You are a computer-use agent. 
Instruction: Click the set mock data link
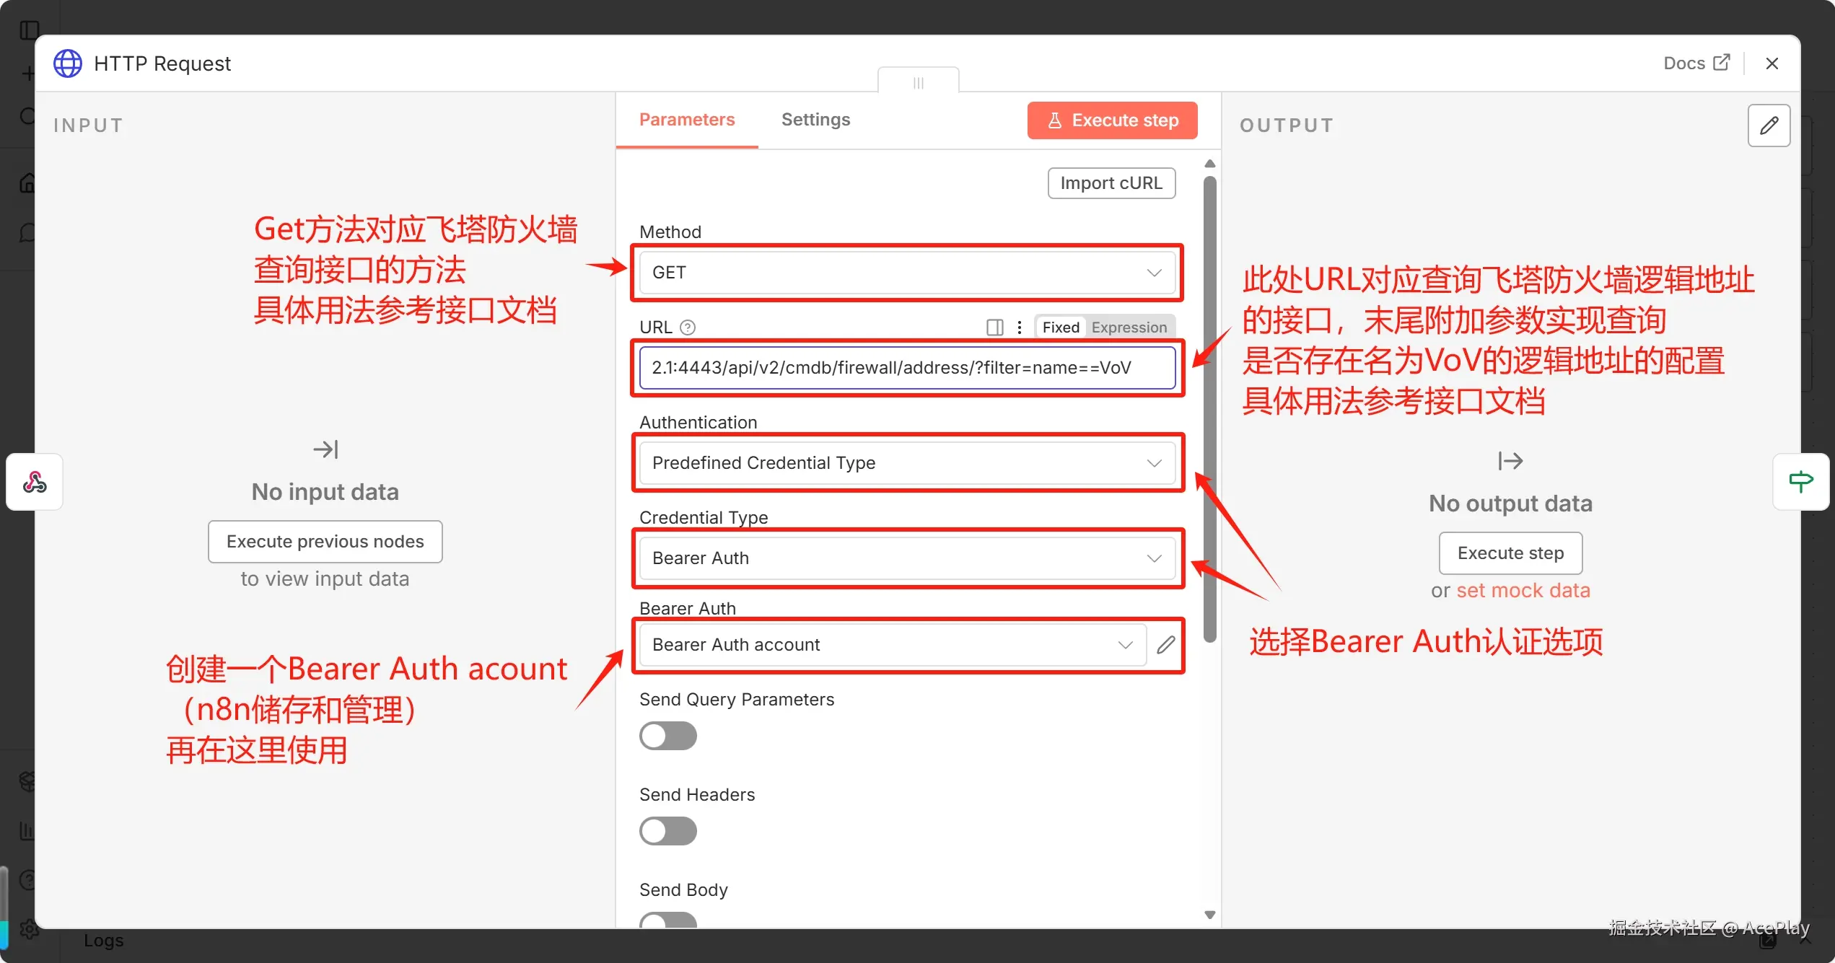click(1523, 590)
